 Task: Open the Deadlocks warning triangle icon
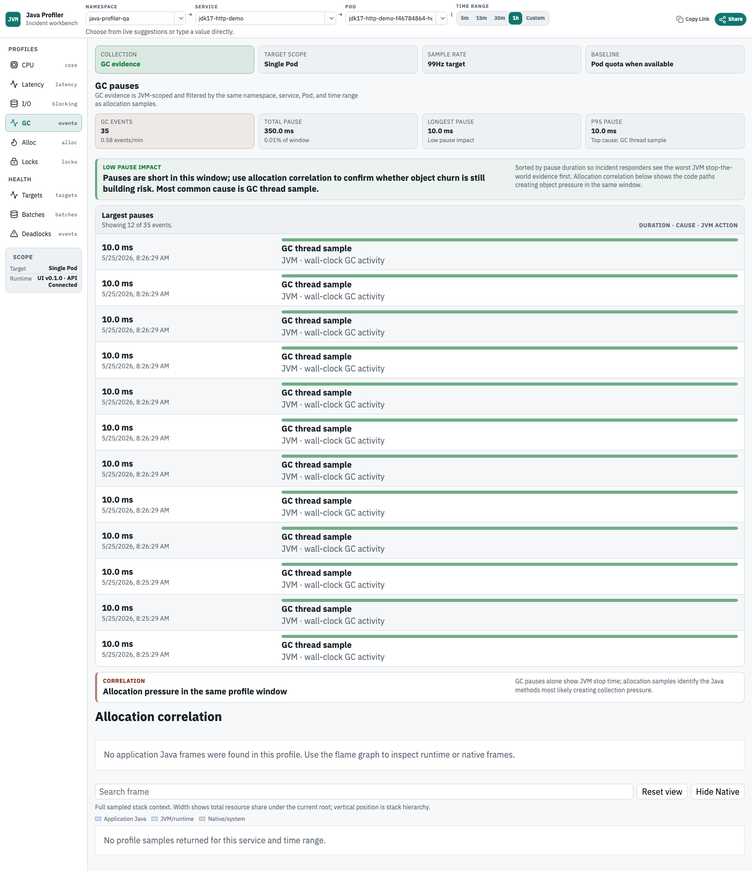(x=14, y=234)
